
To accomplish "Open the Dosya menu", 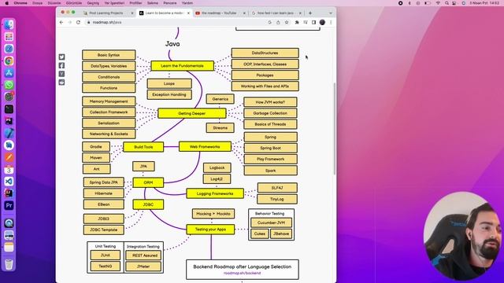I will point(37,3).
